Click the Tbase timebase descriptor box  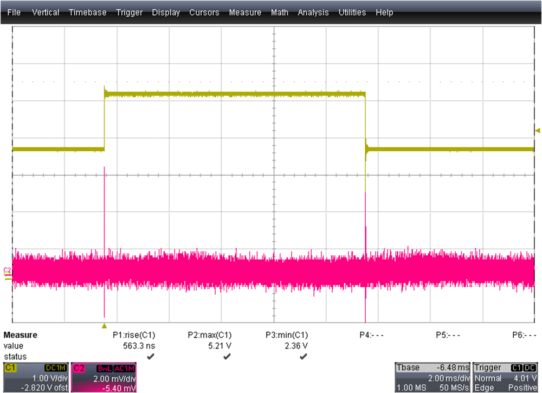(x=433, y=377)
